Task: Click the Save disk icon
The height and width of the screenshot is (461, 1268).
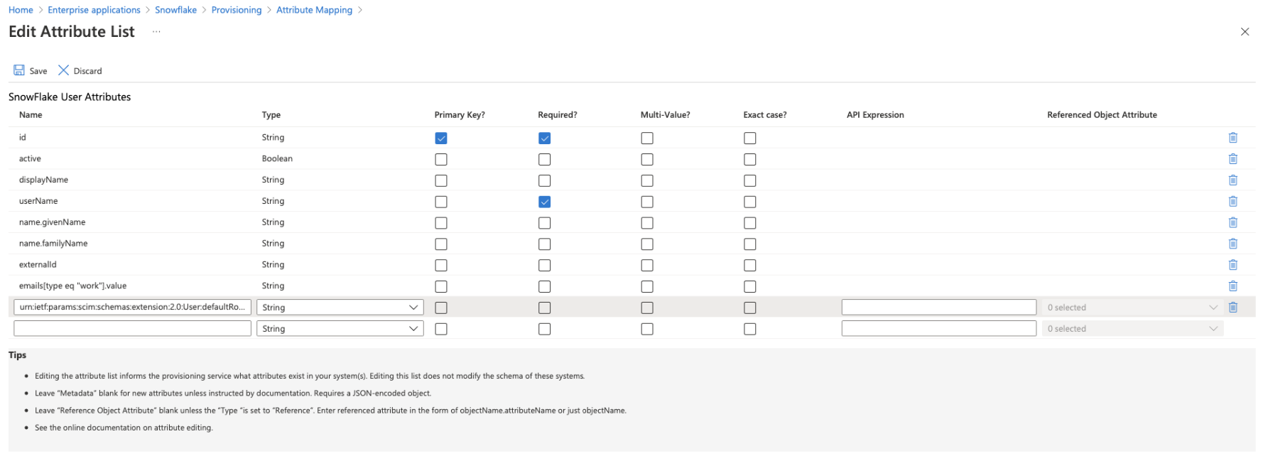Action: pos(19,70)
